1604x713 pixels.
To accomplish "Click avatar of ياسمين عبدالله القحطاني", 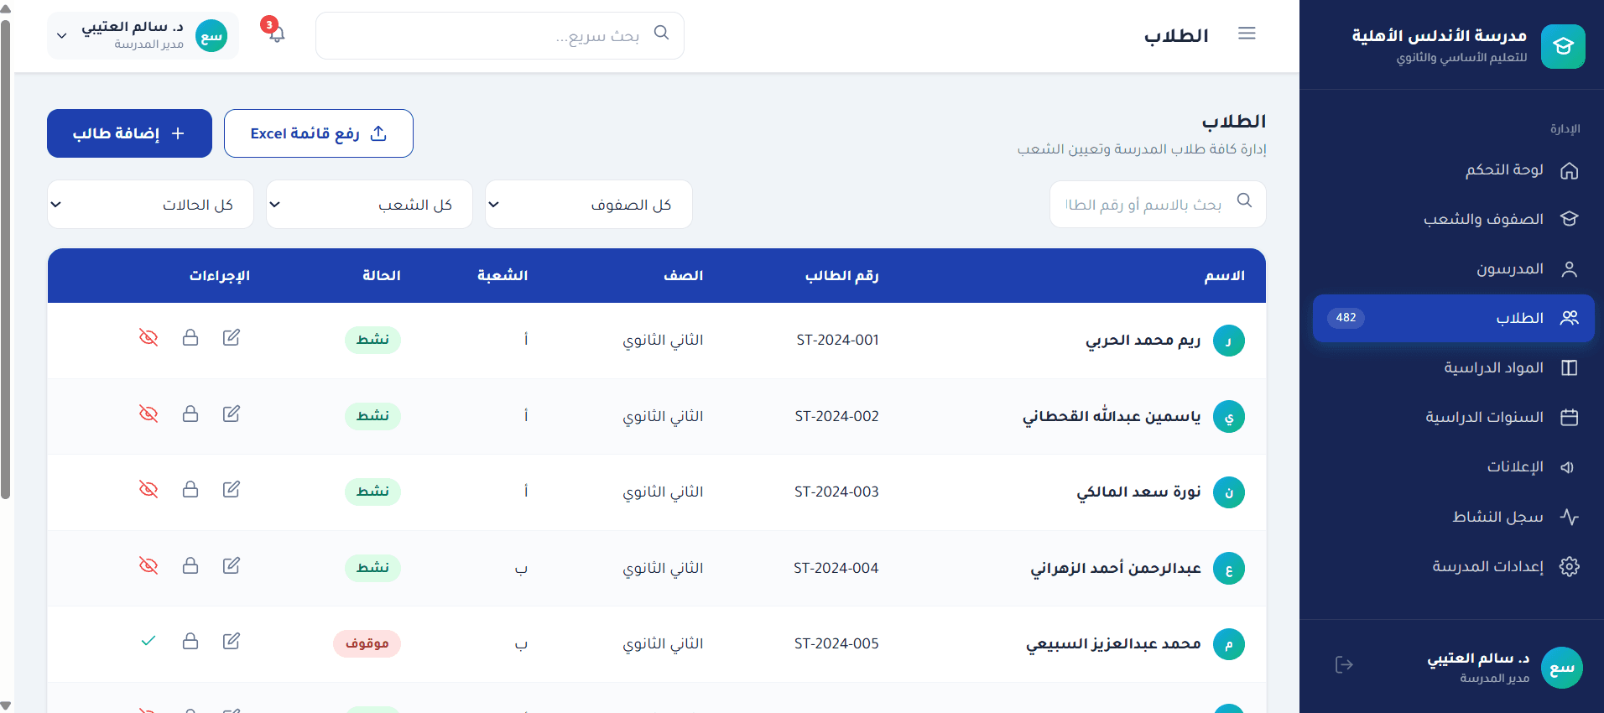I will [x=1229, y=417].
